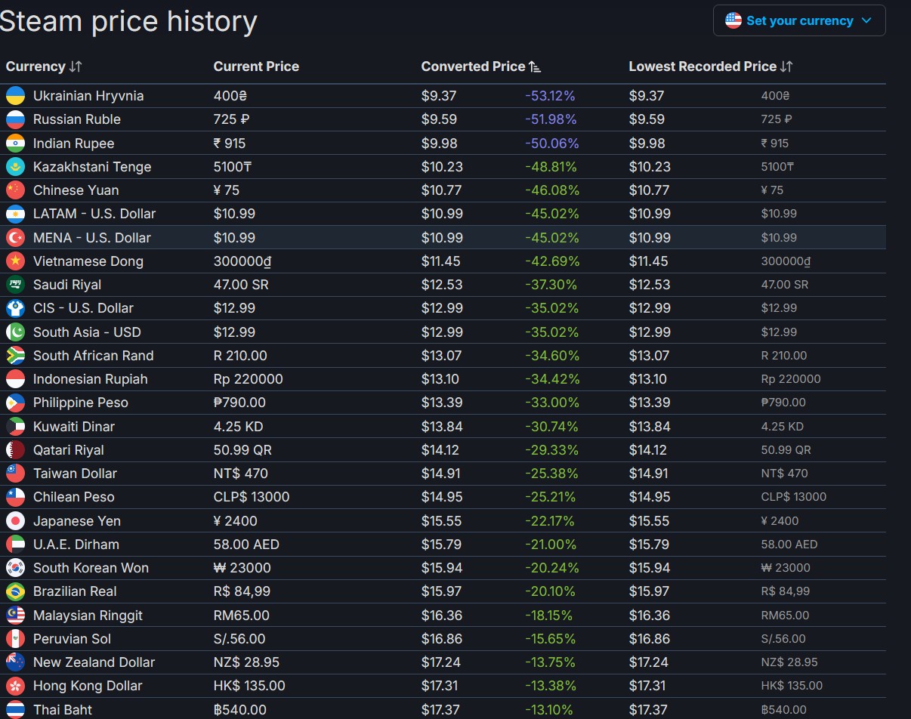Viewport: 911px width, 719px height.
Task: Click the Rp 220000 current price cell
Action: point(249,379)
